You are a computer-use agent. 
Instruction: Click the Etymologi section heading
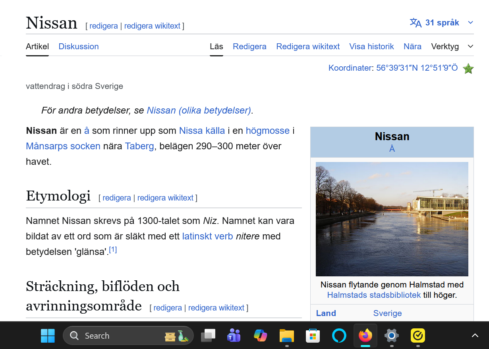[x=58, y=196]
